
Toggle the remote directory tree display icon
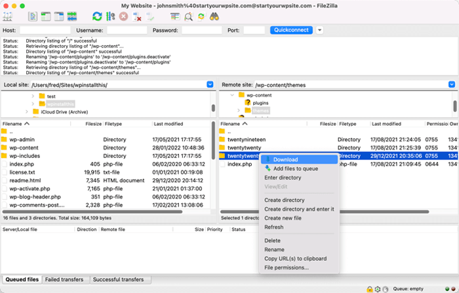click(59, 16)
